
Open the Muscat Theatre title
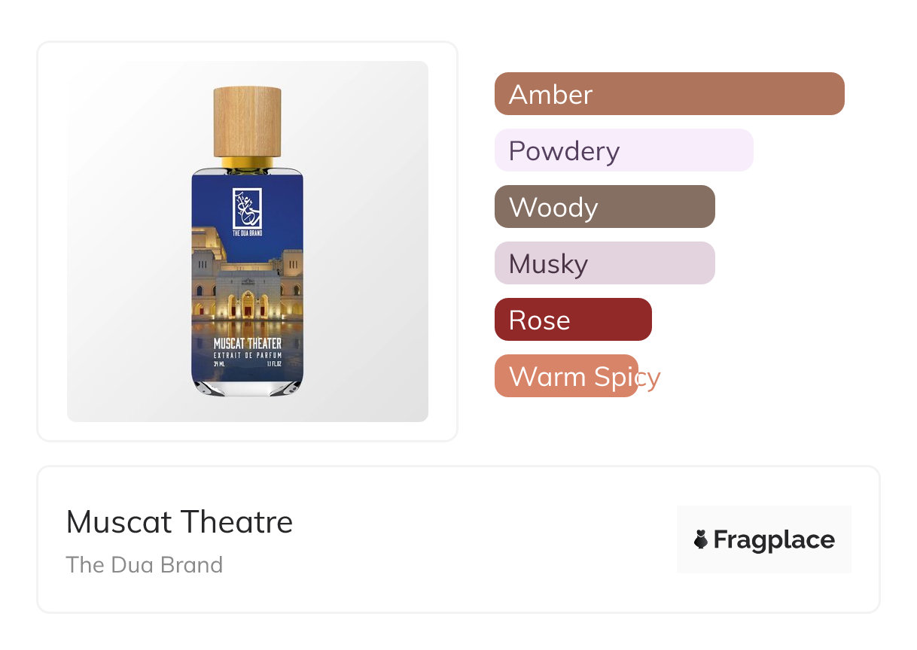point(179,521)
